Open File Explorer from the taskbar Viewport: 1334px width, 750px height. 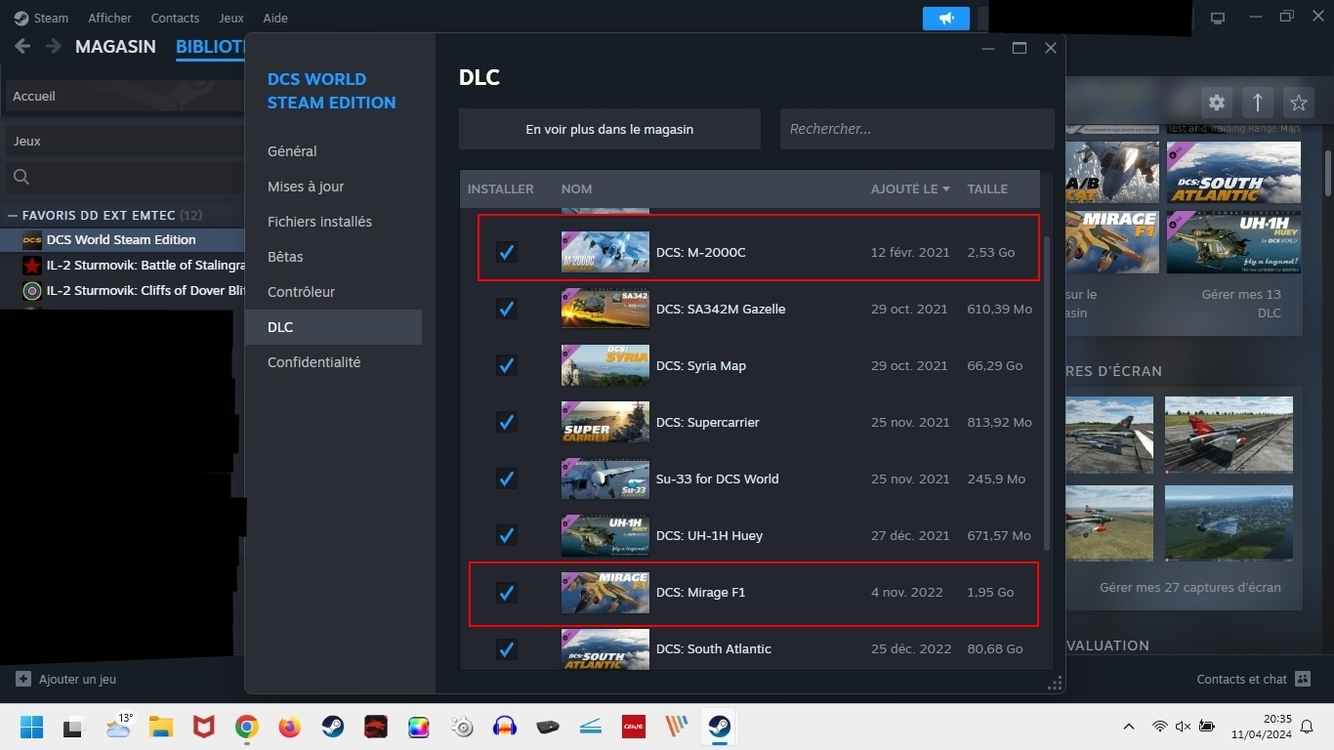[161, 727]
